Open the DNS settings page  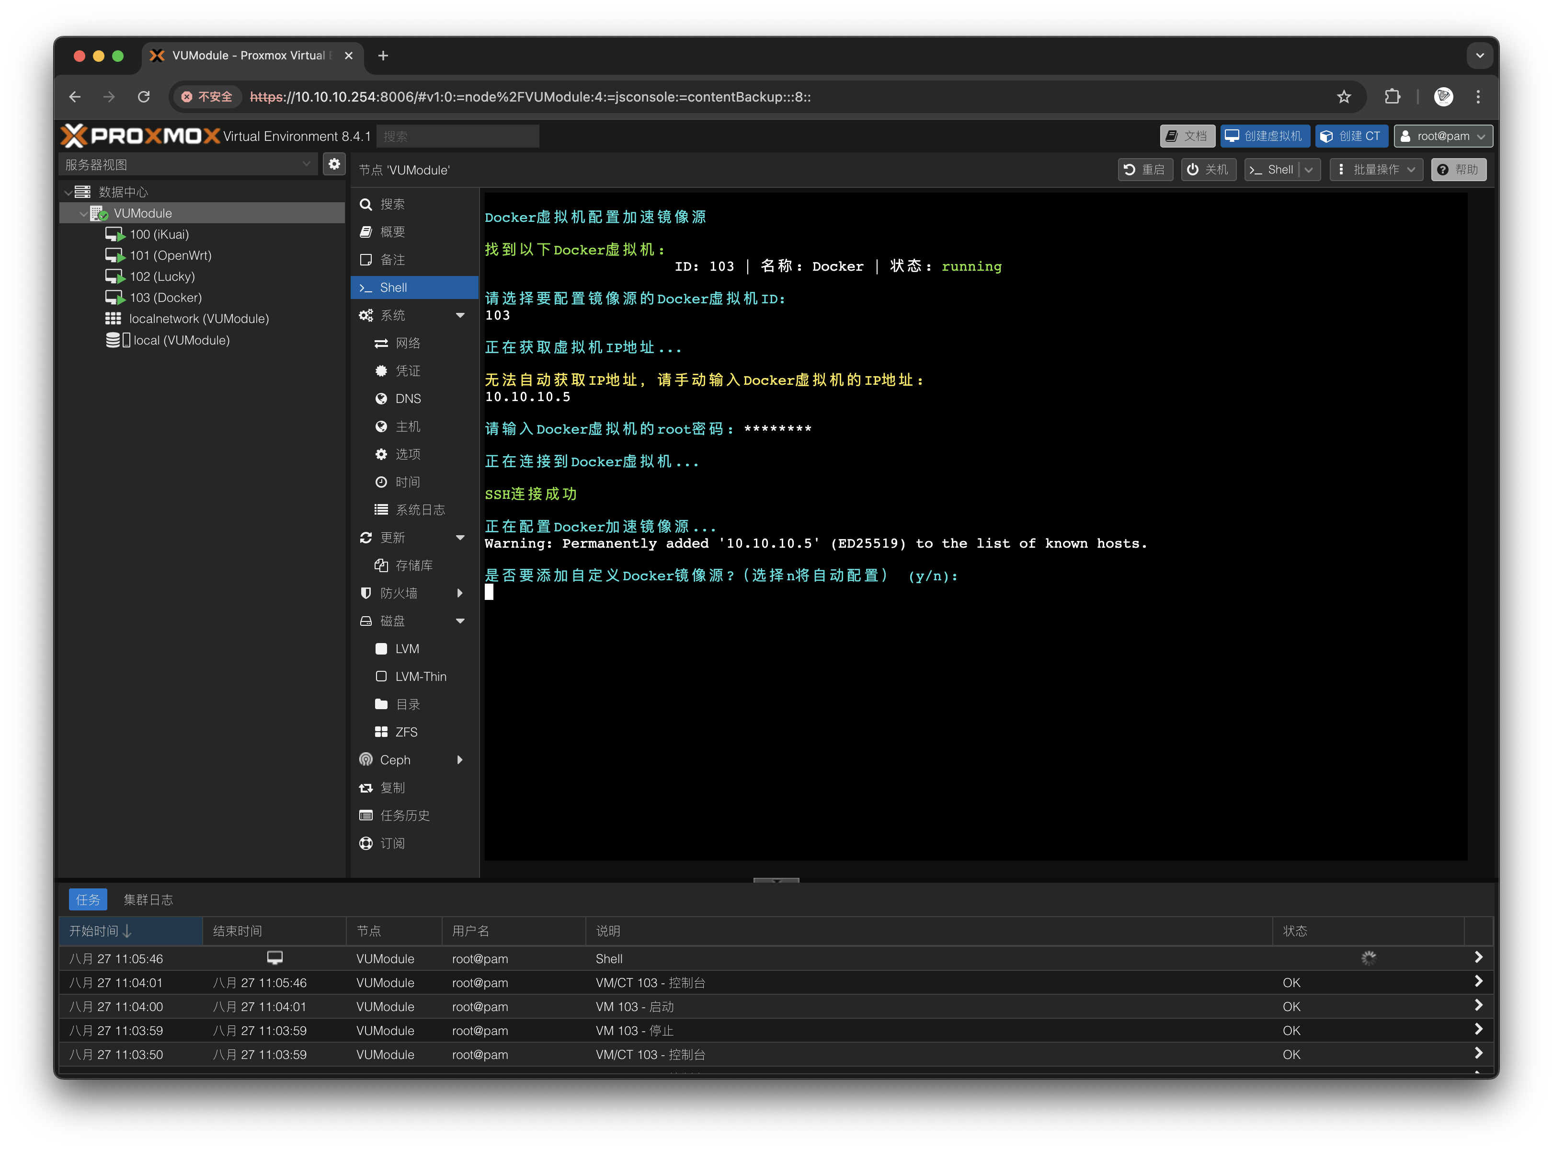(x=408, y=398)
